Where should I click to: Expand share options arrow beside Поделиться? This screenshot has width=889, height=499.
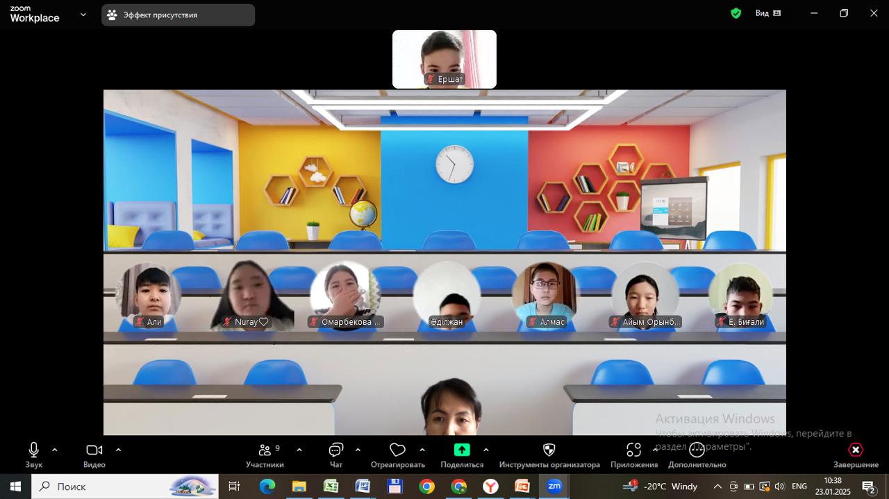pos(486,450)
